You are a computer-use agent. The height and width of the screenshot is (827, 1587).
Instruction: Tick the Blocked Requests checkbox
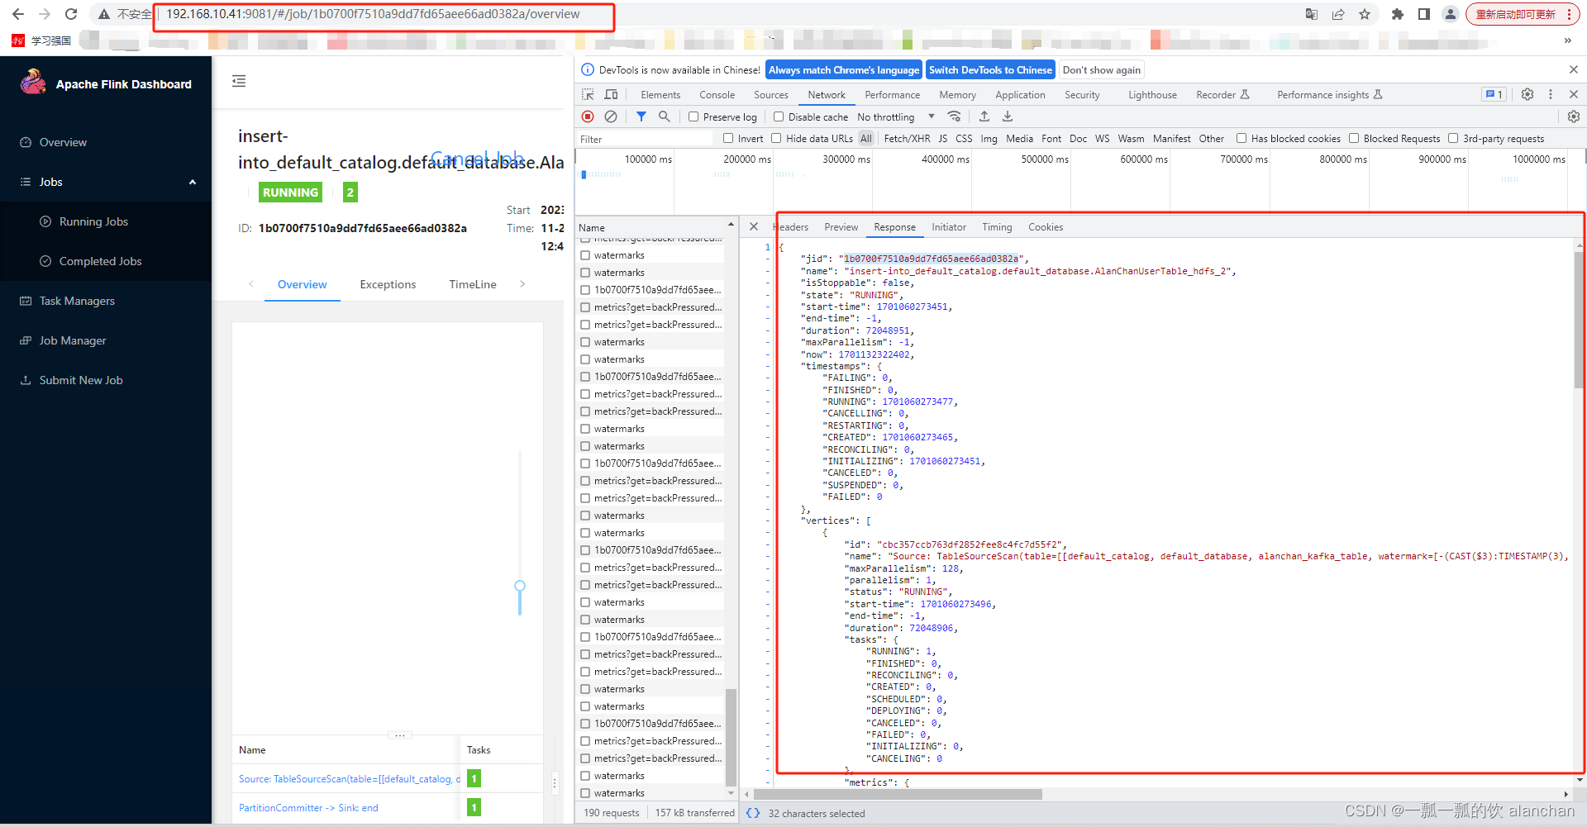point(1354,139)
